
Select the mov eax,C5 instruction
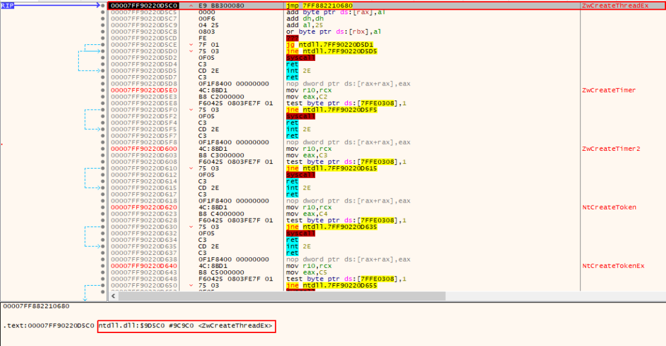[306, 272]
